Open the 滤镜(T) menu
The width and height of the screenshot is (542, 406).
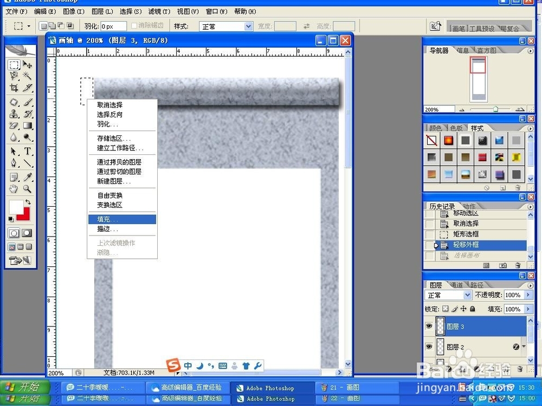159,11
